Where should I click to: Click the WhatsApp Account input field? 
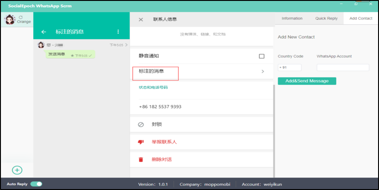click(343, 67)
